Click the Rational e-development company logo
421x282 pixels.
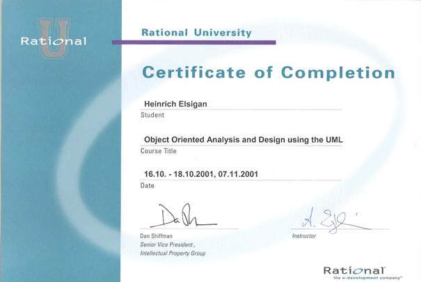(x=363, y=273)
